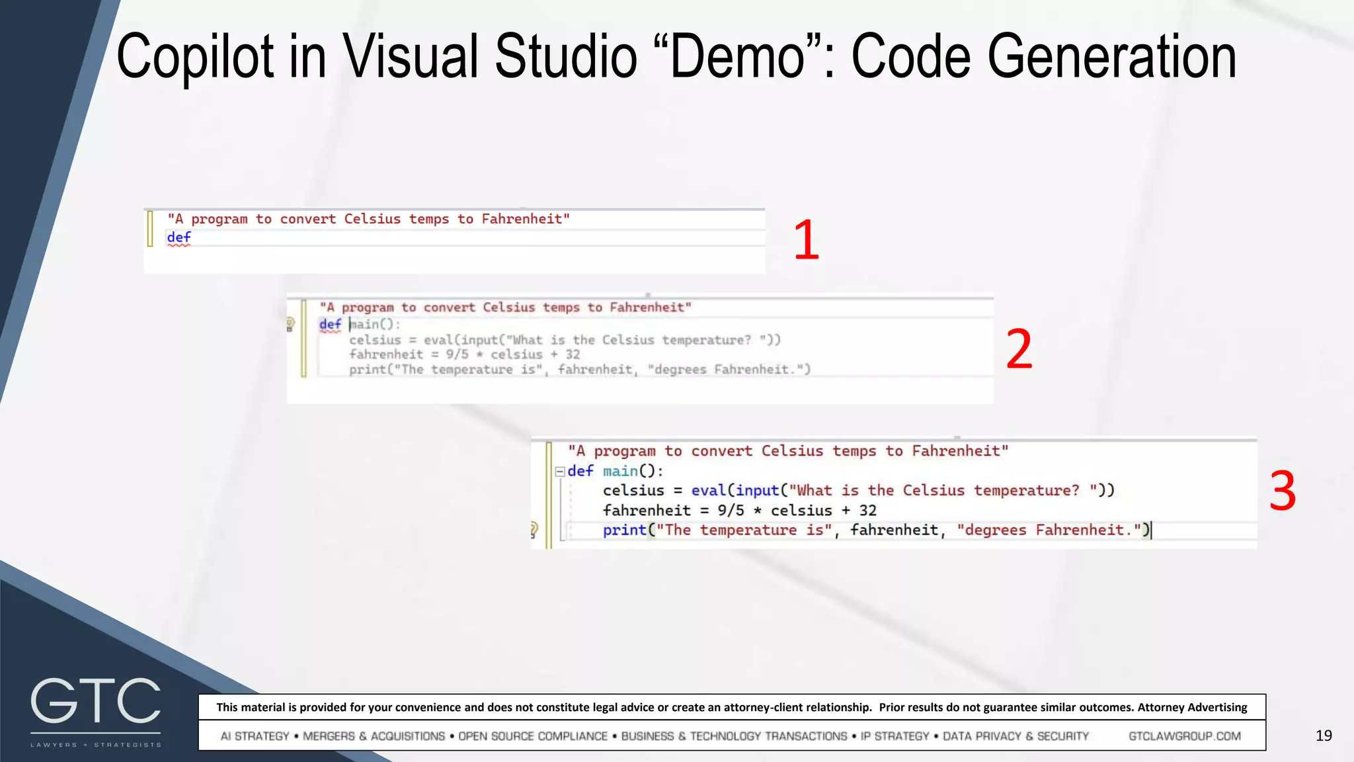Click "MERGERS & ACQUISITIONS" in footer
The height and width of the screenshot is (762, 1354).
click(374, 736)
